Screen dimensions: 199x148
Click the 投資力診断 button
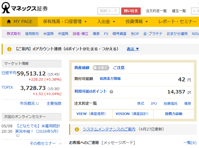coord(174,114)
